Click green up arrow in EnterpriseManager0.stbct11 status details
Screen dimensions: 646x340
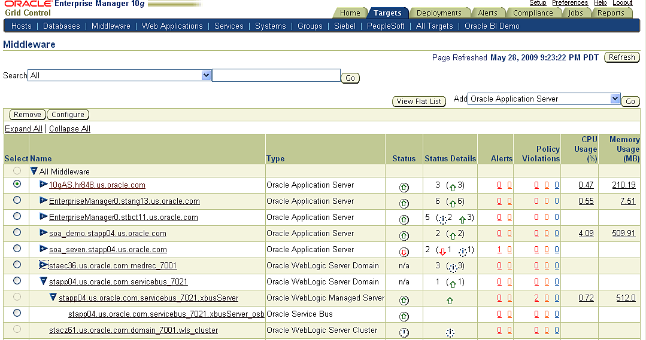pyautogui.click(x=462, y=219)
